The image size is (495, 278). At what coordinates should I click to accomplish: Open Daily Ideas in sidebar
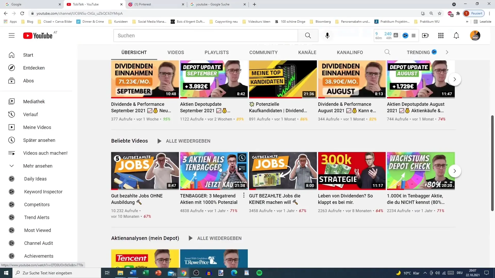click(x=35, y=179)
